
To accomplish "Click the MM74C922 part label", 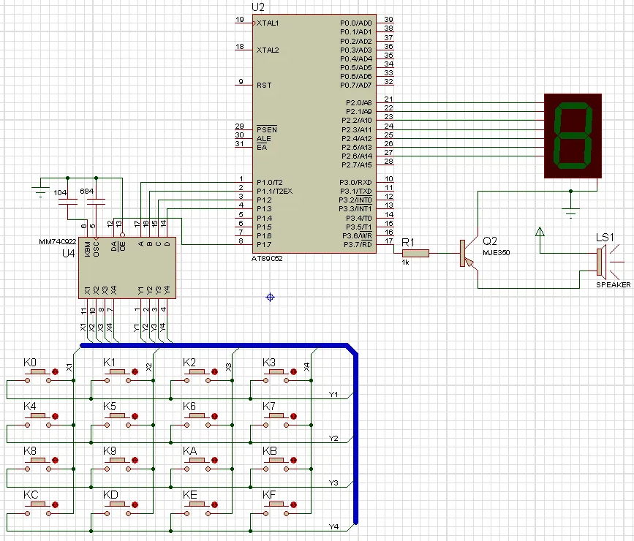I will tap(58, 242).
